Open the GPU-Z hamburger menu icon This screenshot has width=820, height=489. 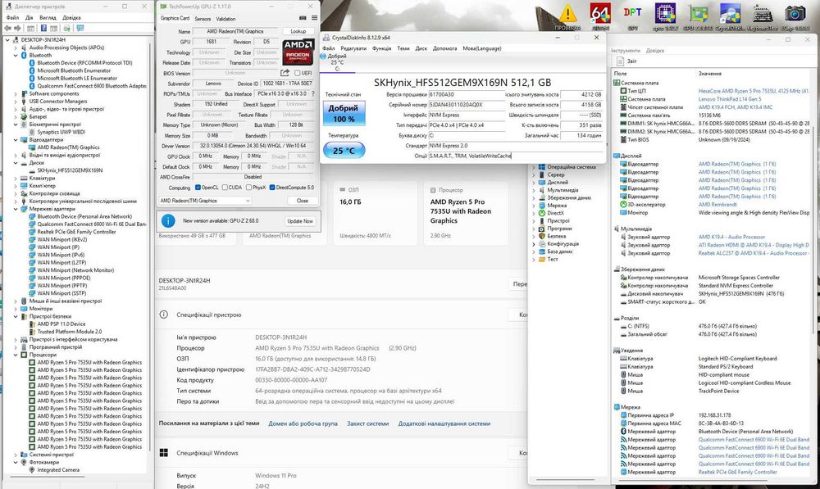[x=314, y=18]
